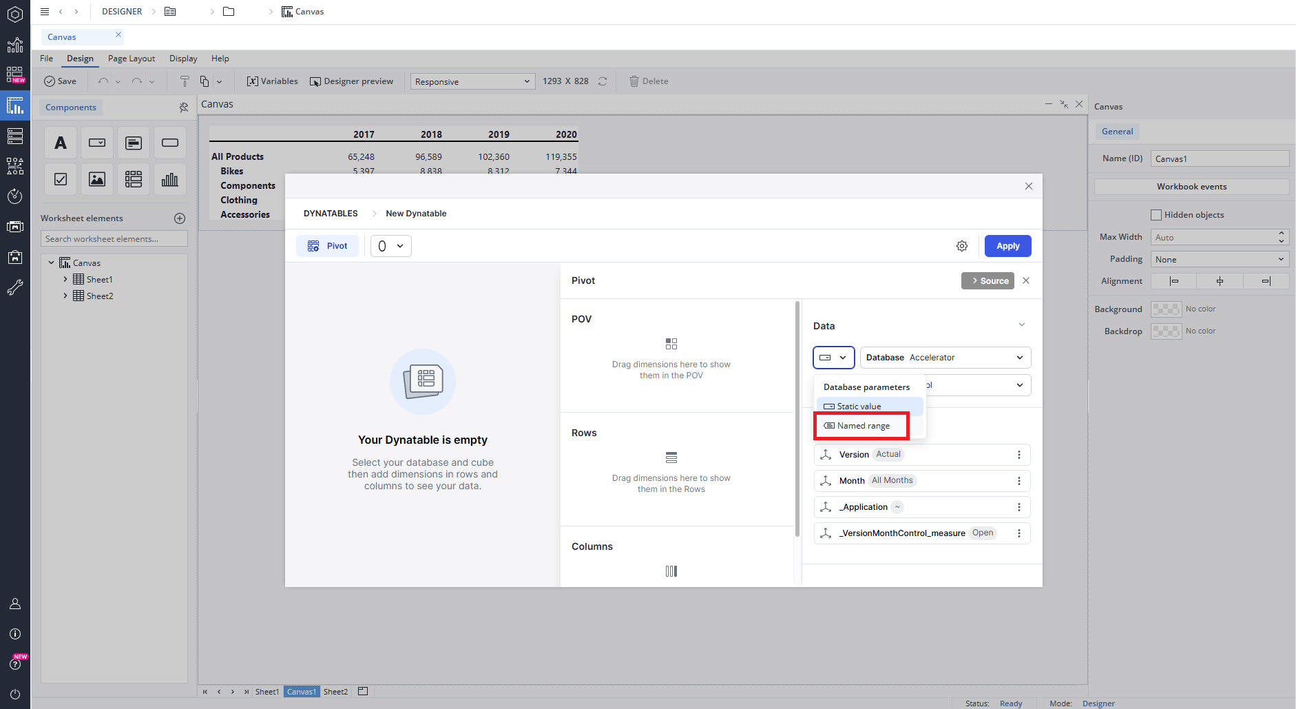Expand the Sheet1 tree node
This screenshot has width=1296, height=709.
65,280
